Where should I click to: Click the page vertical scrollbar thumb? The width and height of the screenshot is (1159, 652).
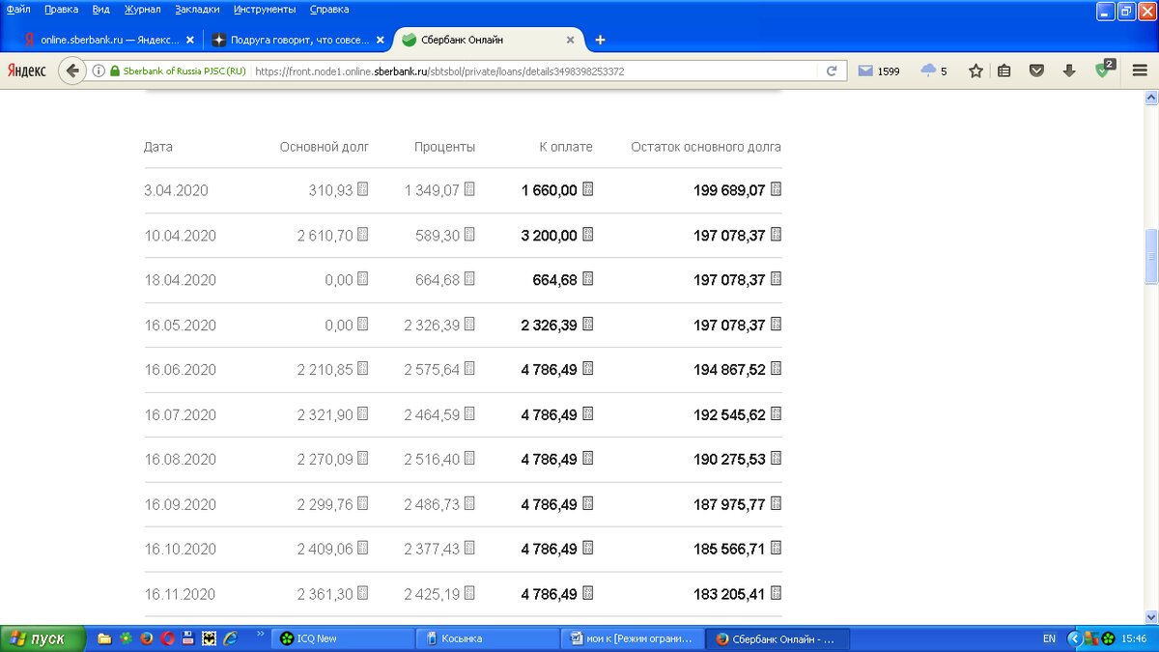[1150, 257]
